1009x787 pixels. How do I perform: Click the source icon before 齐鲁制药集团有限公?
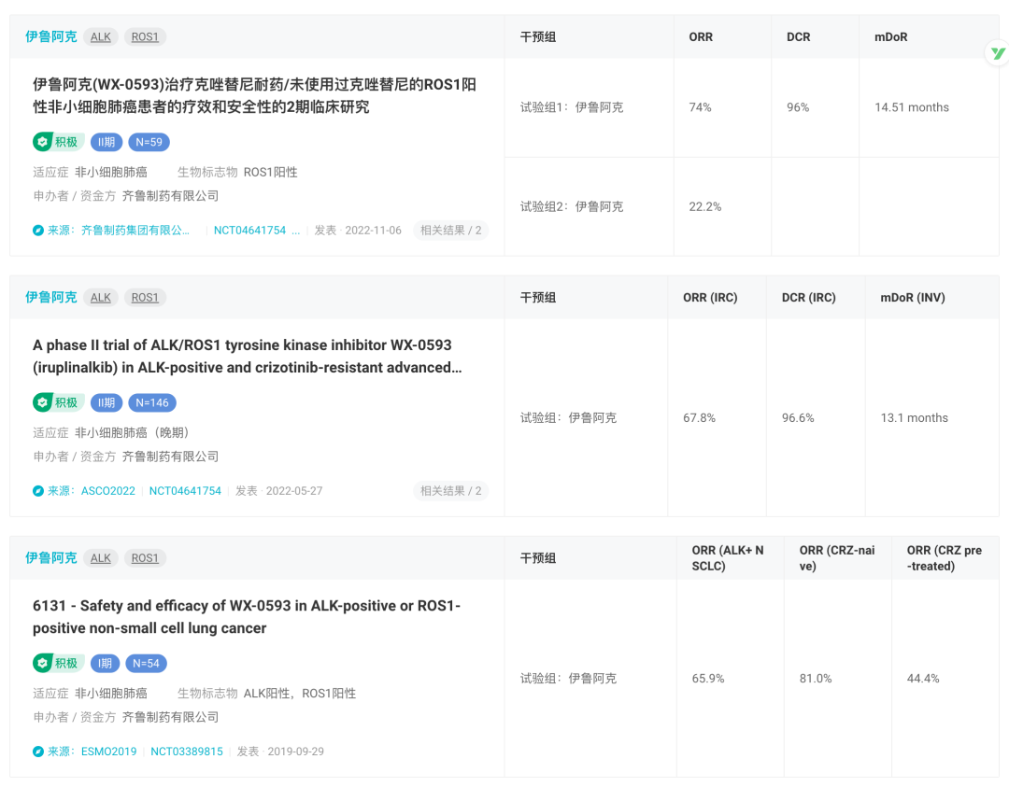38,231
